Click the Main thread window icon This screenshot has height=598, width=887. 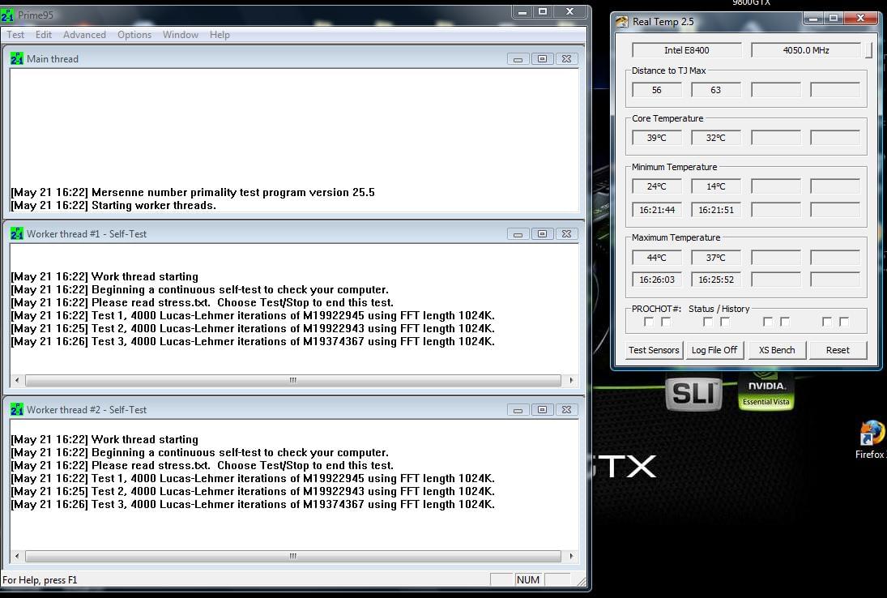[x=17, y=58]
